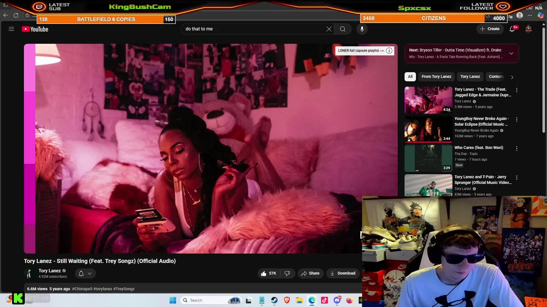Go back with the browser back arrow
This screenshot has height=307, width=547.
(x=6, y=15)
